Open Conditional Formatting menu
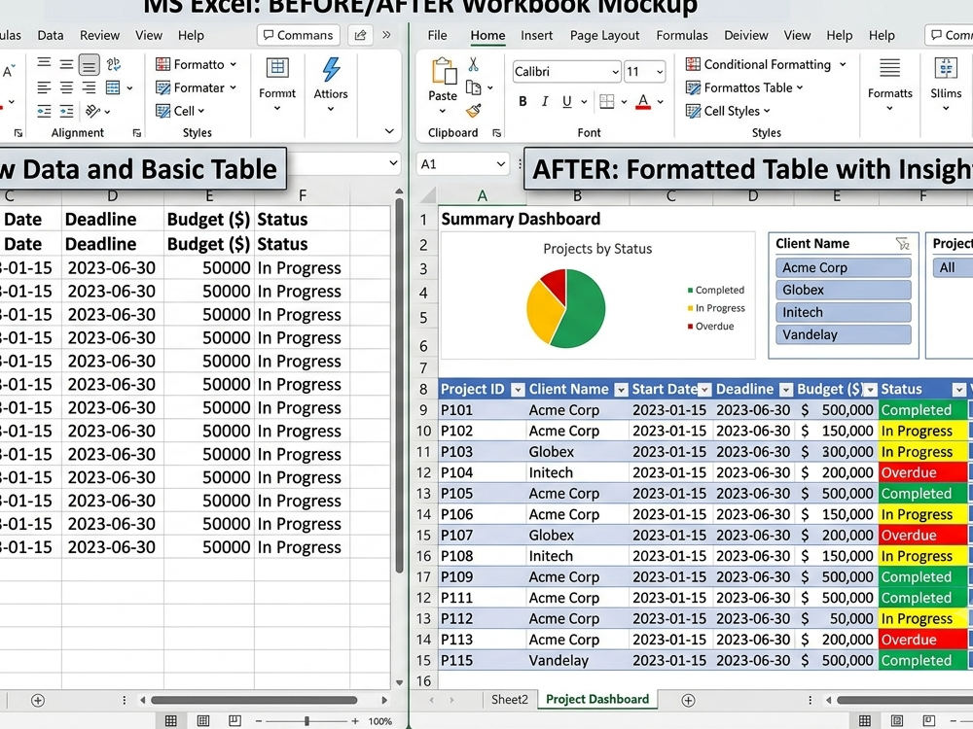The image size is (973, 729). point(766,64)
